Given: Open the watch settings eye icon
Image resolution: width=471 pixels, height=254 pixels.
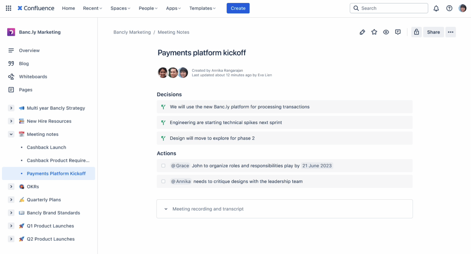Looking at the screenshot, I should point(386,32).
